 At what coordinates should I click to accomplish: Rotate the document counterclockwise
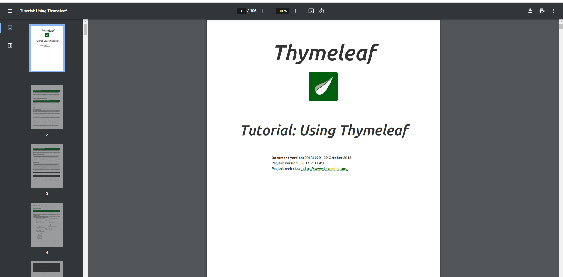point(321,11)
